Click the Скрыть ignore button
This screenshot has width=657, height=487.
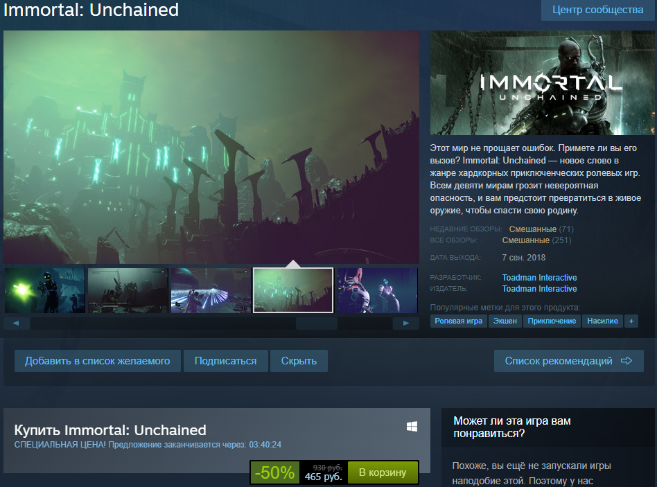pyautogui.click(x=299, y=361)
